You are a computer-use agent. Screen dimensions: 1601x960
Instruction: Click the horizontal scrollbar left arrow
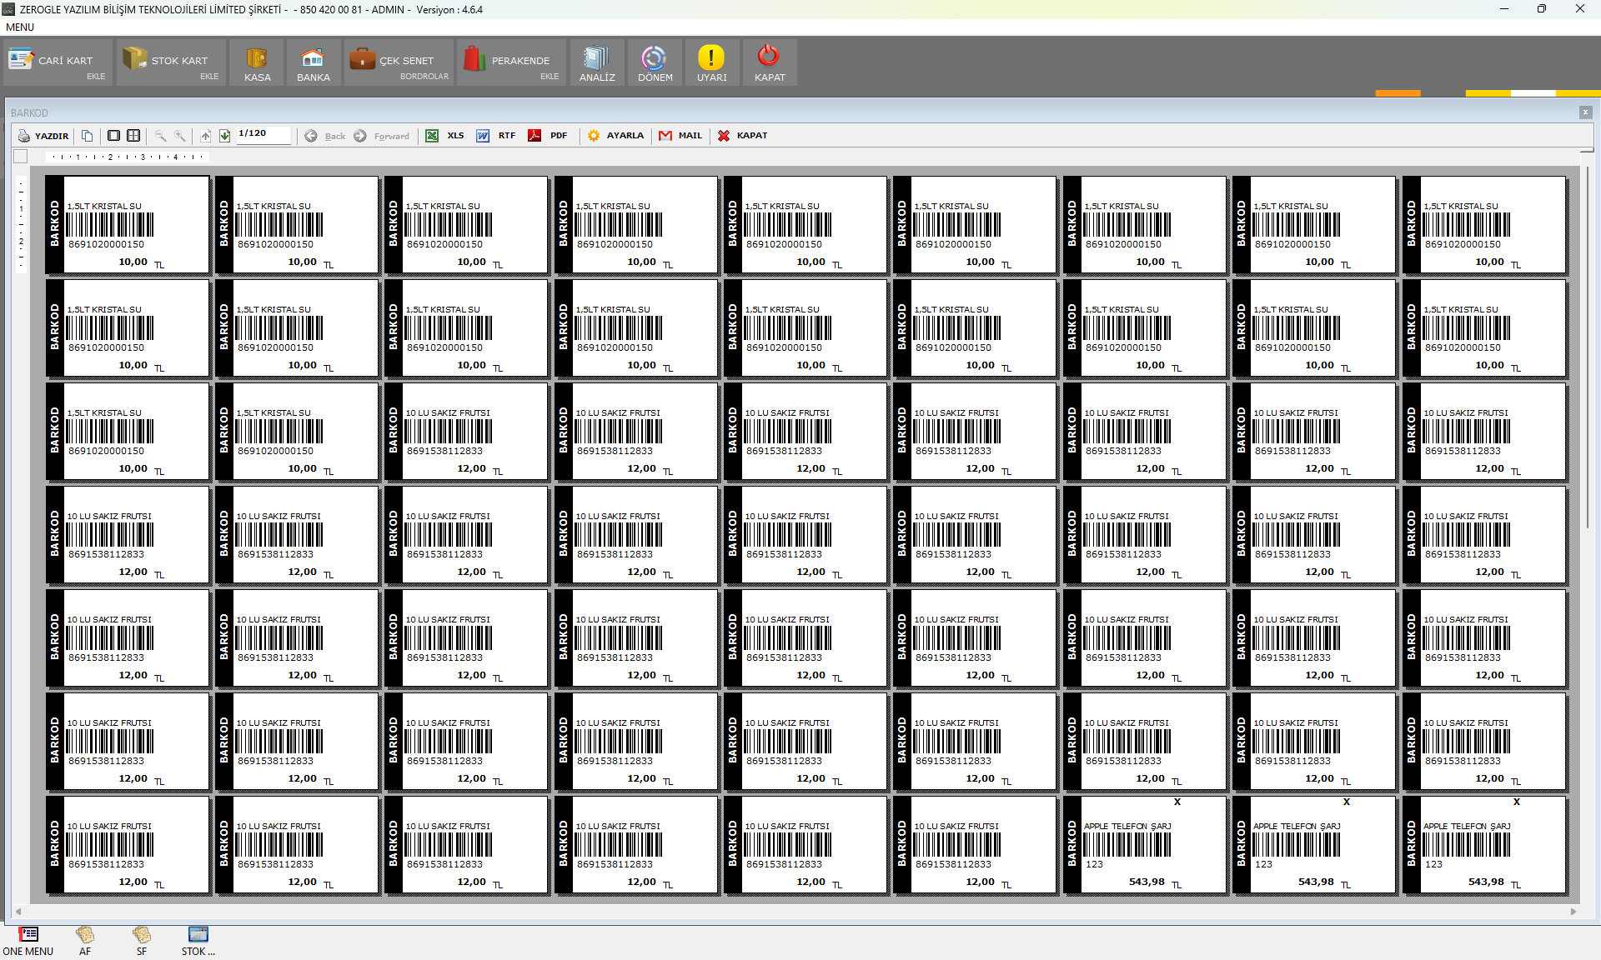coord(18,912)
